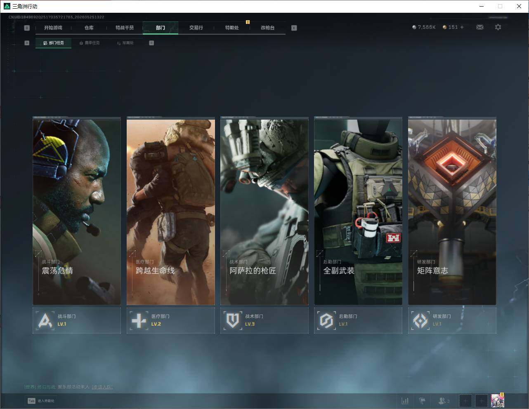Close the 三角洲行动 window
529x409 pixels.
pos(519,6)
